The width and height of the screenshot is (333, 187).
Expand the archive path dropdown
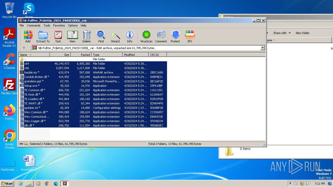click(x=262, y=48)
